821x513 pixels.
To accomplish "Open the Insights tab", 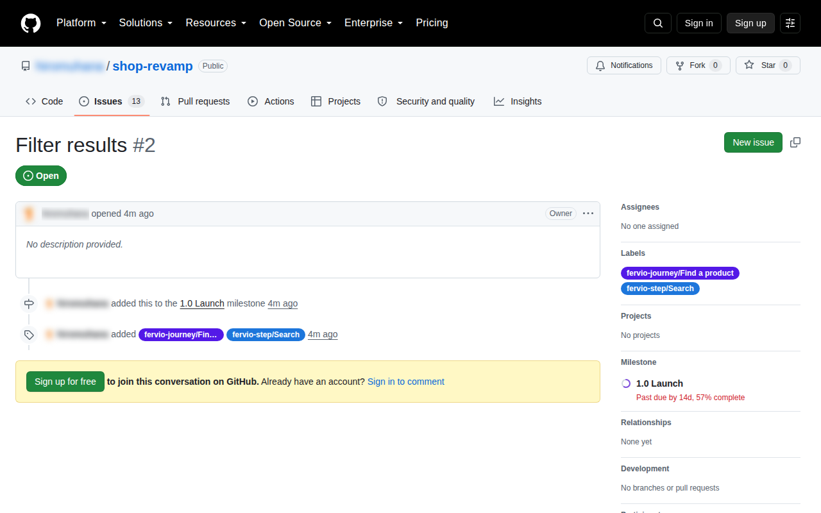I will point(518,101).
